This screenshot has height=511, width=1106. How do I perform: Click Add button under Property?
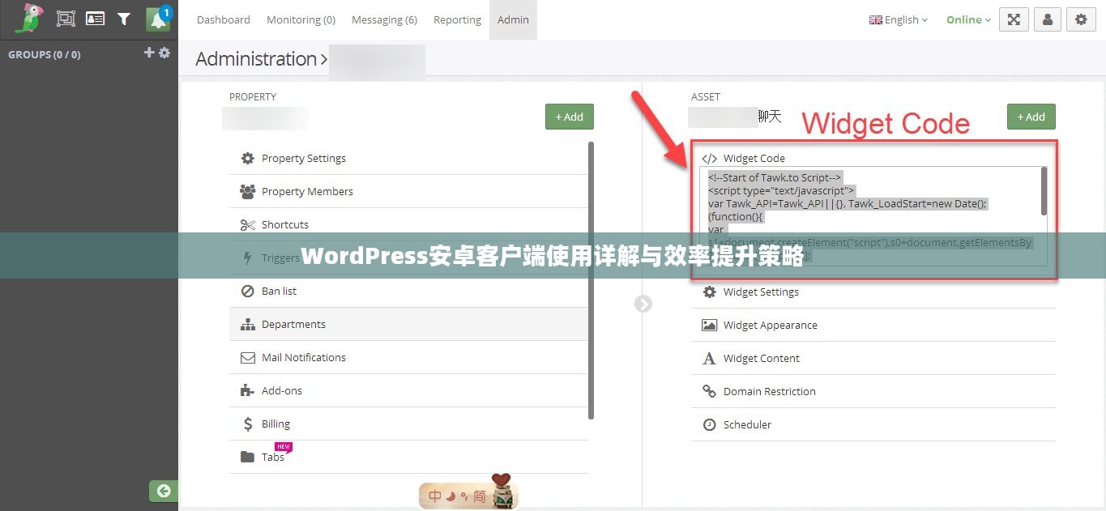tap(570, 117)
